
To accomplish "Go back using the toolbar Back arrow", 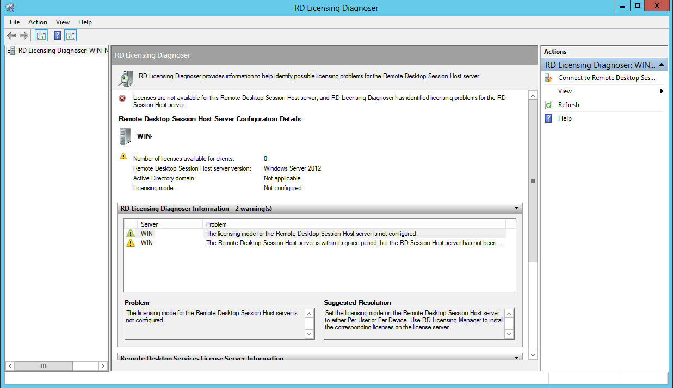I will pyautogui.click(x=11, y=36).
